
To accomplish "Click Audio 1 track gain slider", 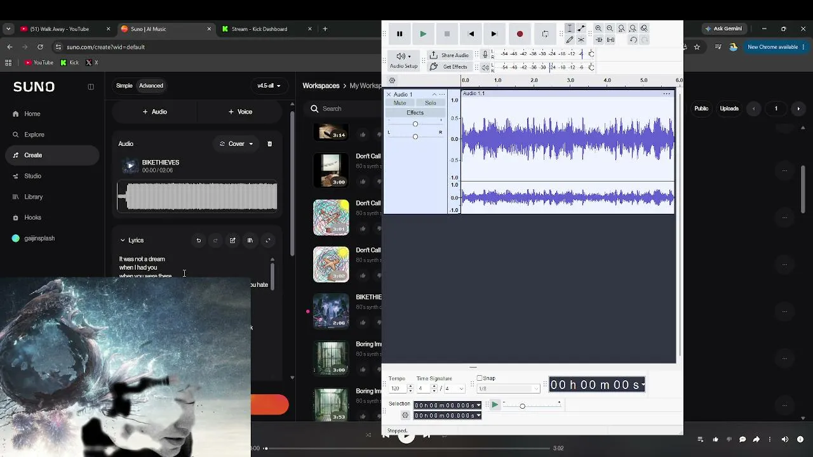I will click(x=415, y=124).
